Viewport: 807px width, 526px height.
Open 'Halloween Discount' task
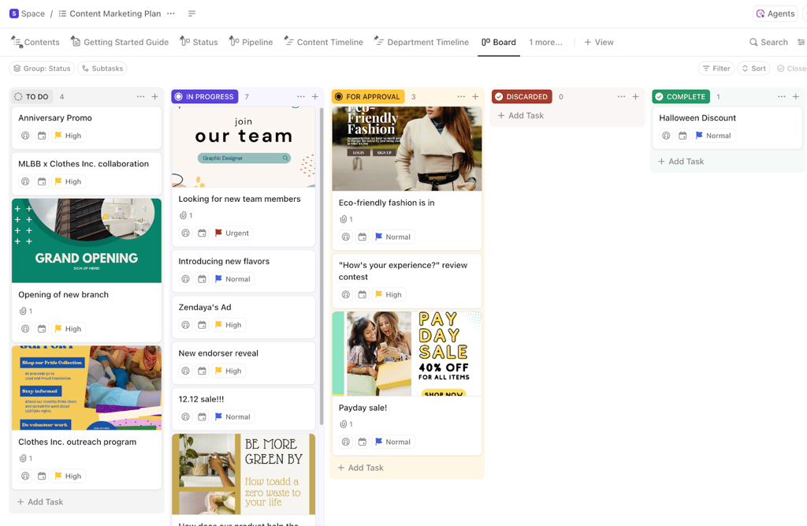(x=697, y=118)
